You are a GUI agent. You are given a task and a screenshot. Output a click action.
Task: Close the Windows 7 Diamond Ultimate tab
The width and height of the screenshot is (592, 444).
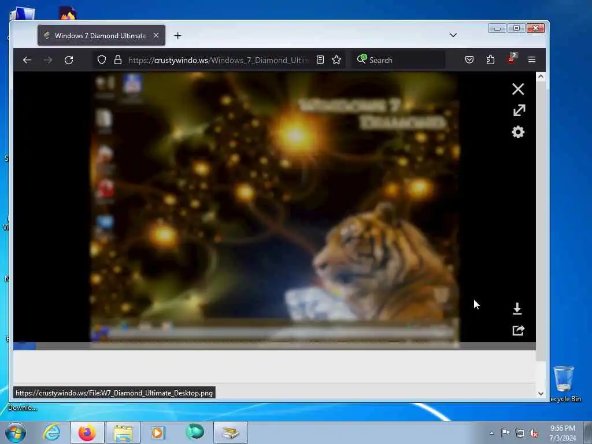[156, 35]
